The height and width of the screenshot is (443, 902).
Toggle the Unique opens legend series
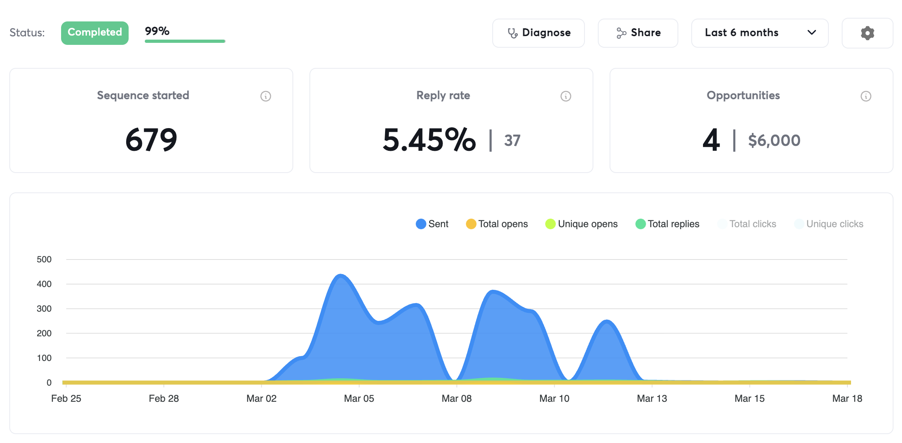point(581,224)
